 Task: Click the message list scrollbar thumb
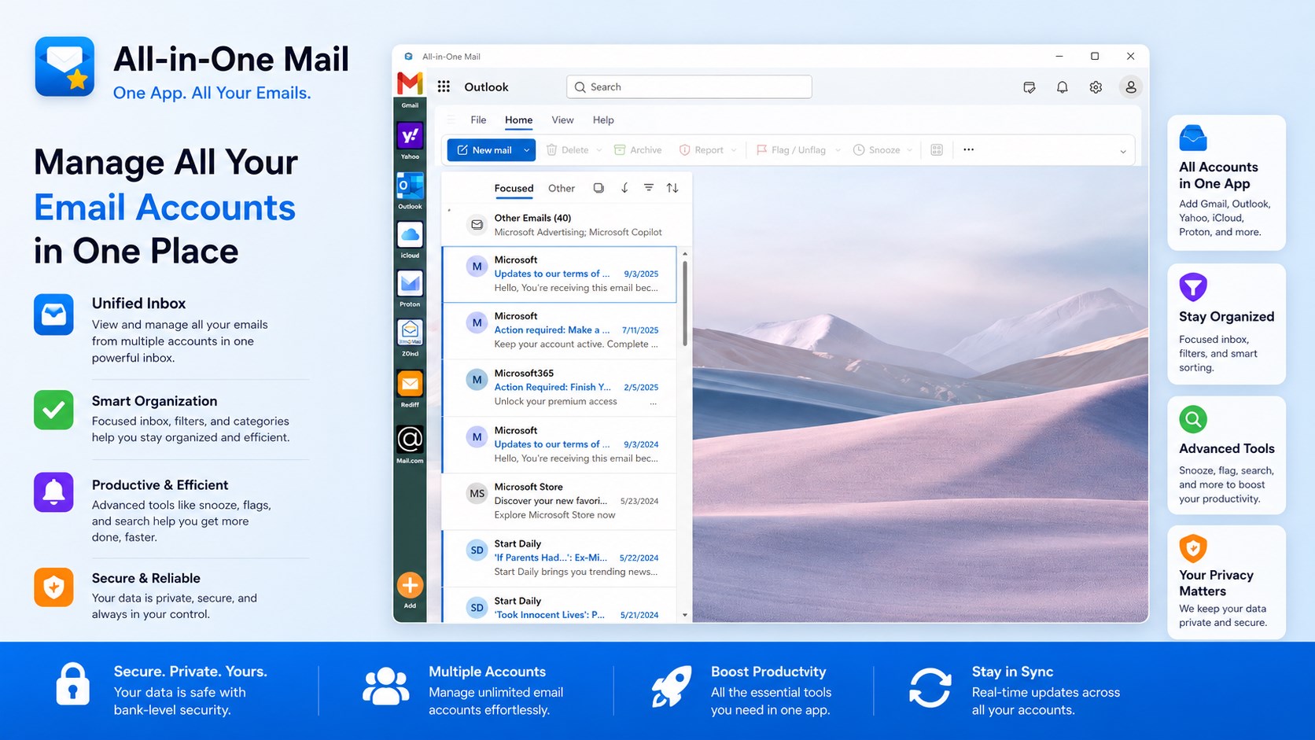pyautogui.click(x=685, y=304)
